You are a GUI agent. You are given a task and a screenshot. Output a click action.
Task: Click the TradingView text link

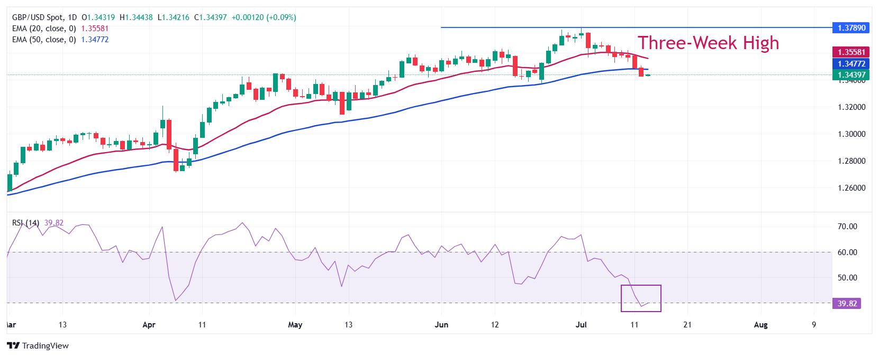pos(46,346)
